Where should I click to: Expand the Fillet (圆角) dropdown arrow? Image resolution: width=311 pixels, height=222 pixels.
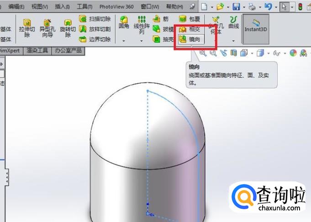(x=124, y=41)
